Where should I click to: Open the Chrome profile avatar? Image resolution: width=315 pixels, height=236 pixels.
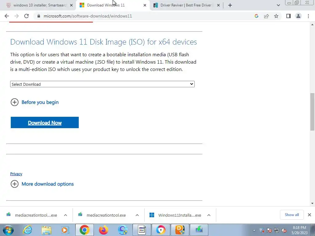298,16
